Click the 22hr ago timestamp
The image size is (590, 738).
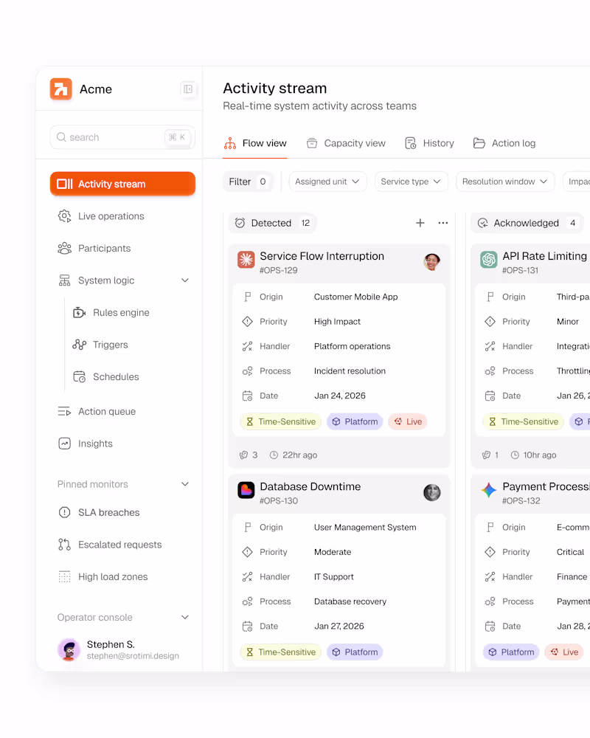pyautogui.click(x=299, y=455)
